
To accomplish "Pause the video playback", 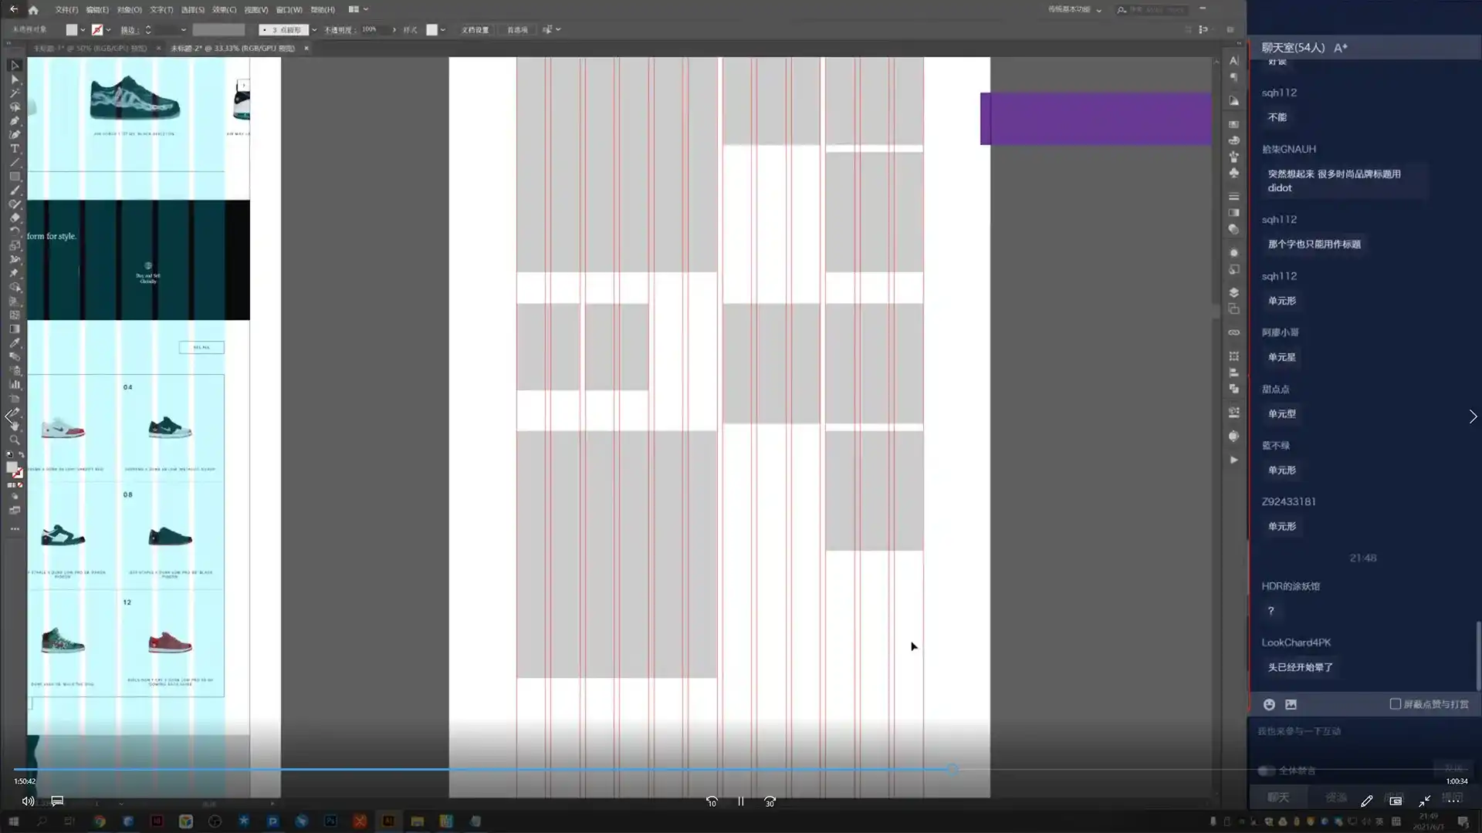I will pos(740,802).
